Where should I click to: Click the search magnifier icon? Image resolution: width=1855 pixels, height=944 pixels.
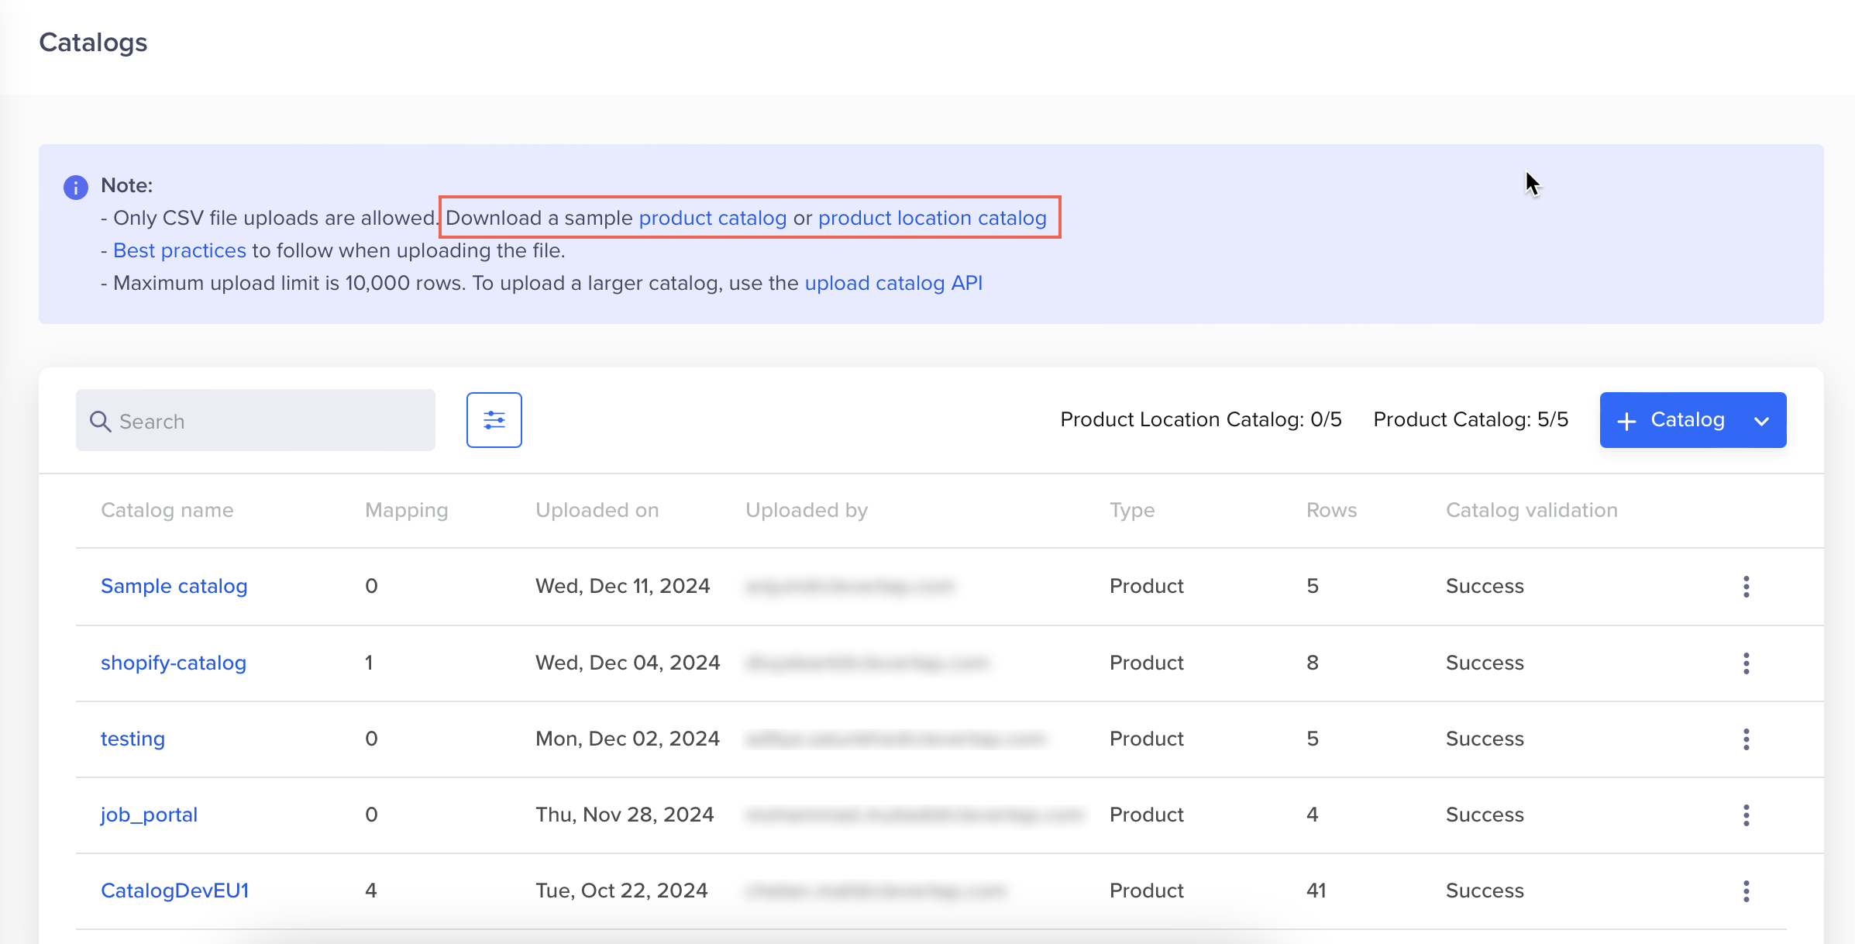pos(102,421)
